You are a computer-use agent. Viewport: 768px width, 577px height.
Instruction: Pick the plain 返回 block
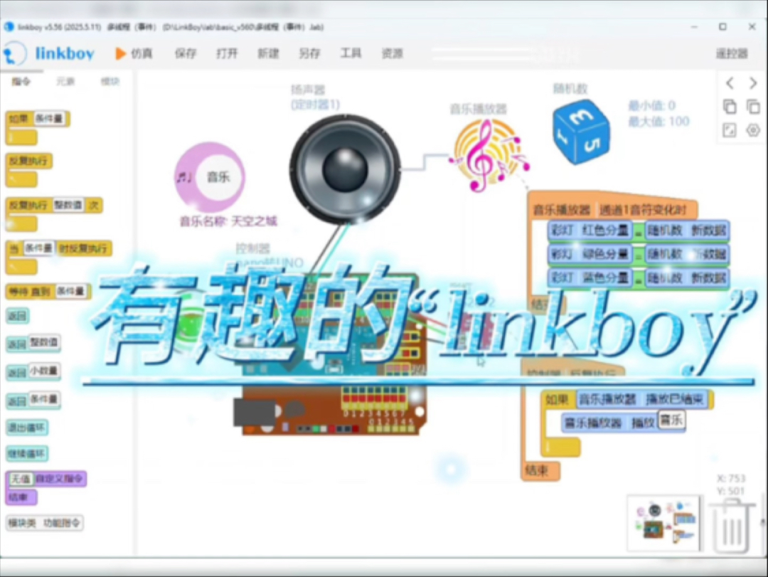point(17,316)
